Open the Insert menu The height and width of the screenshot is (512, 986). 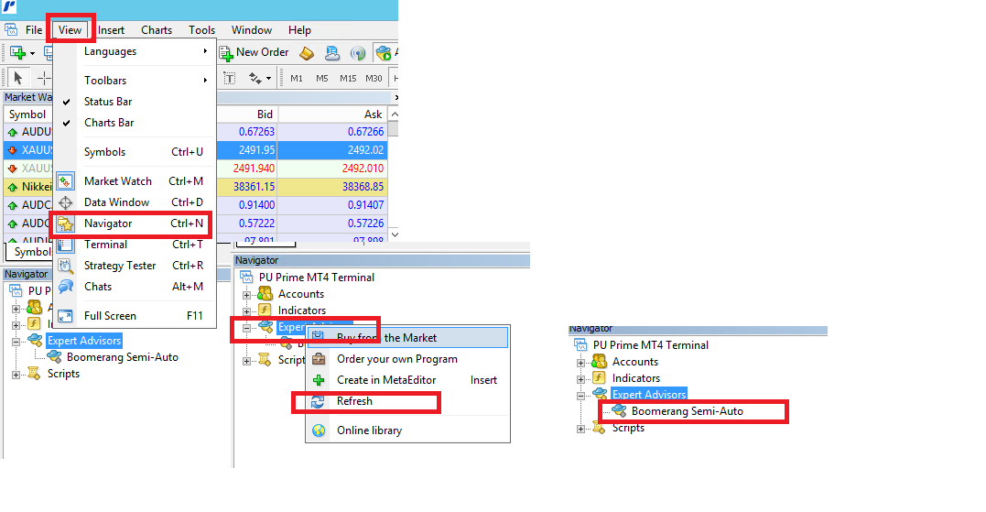point(112,30)
